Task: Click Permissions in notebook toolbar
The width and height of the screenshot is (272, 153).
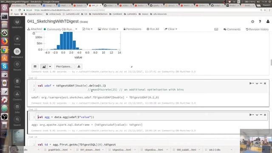Action: pos(132,29)
